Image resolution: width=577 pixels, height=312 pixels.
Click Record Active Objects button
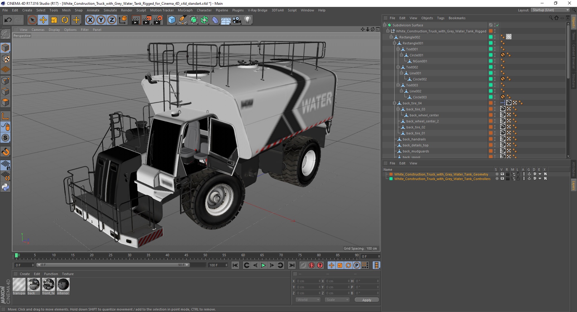303,265
